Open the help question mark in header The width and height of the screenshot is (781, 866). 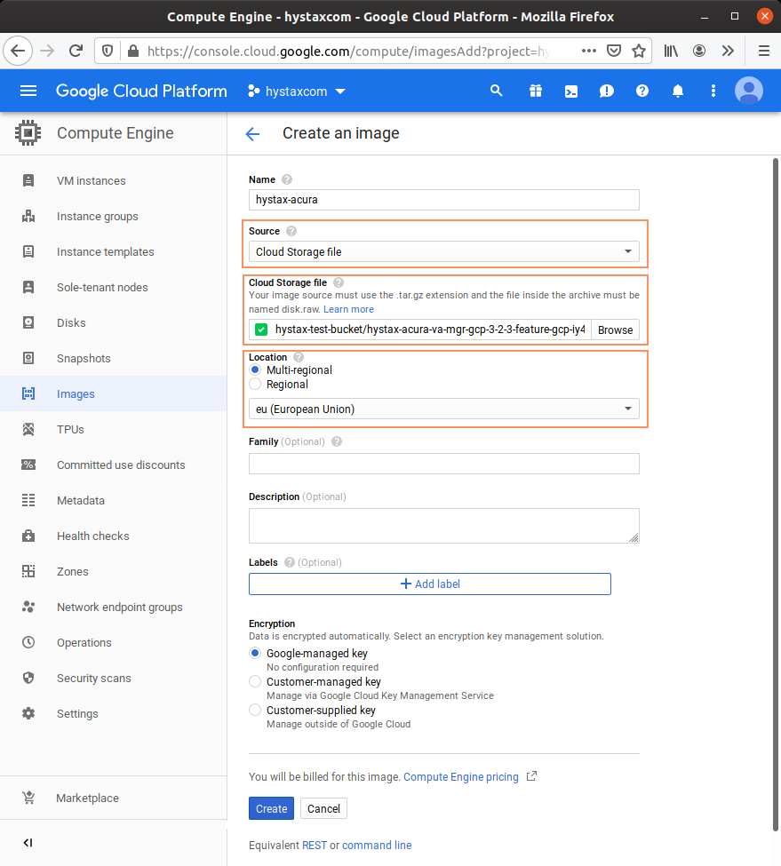(642, 91)
